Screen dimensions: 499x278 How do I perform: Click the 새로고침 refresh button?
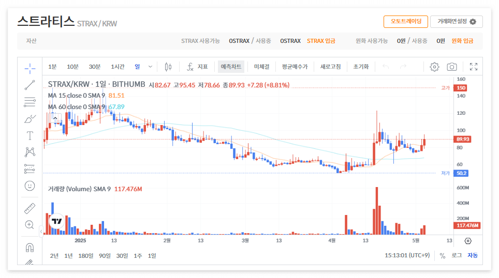click(330, 67)
